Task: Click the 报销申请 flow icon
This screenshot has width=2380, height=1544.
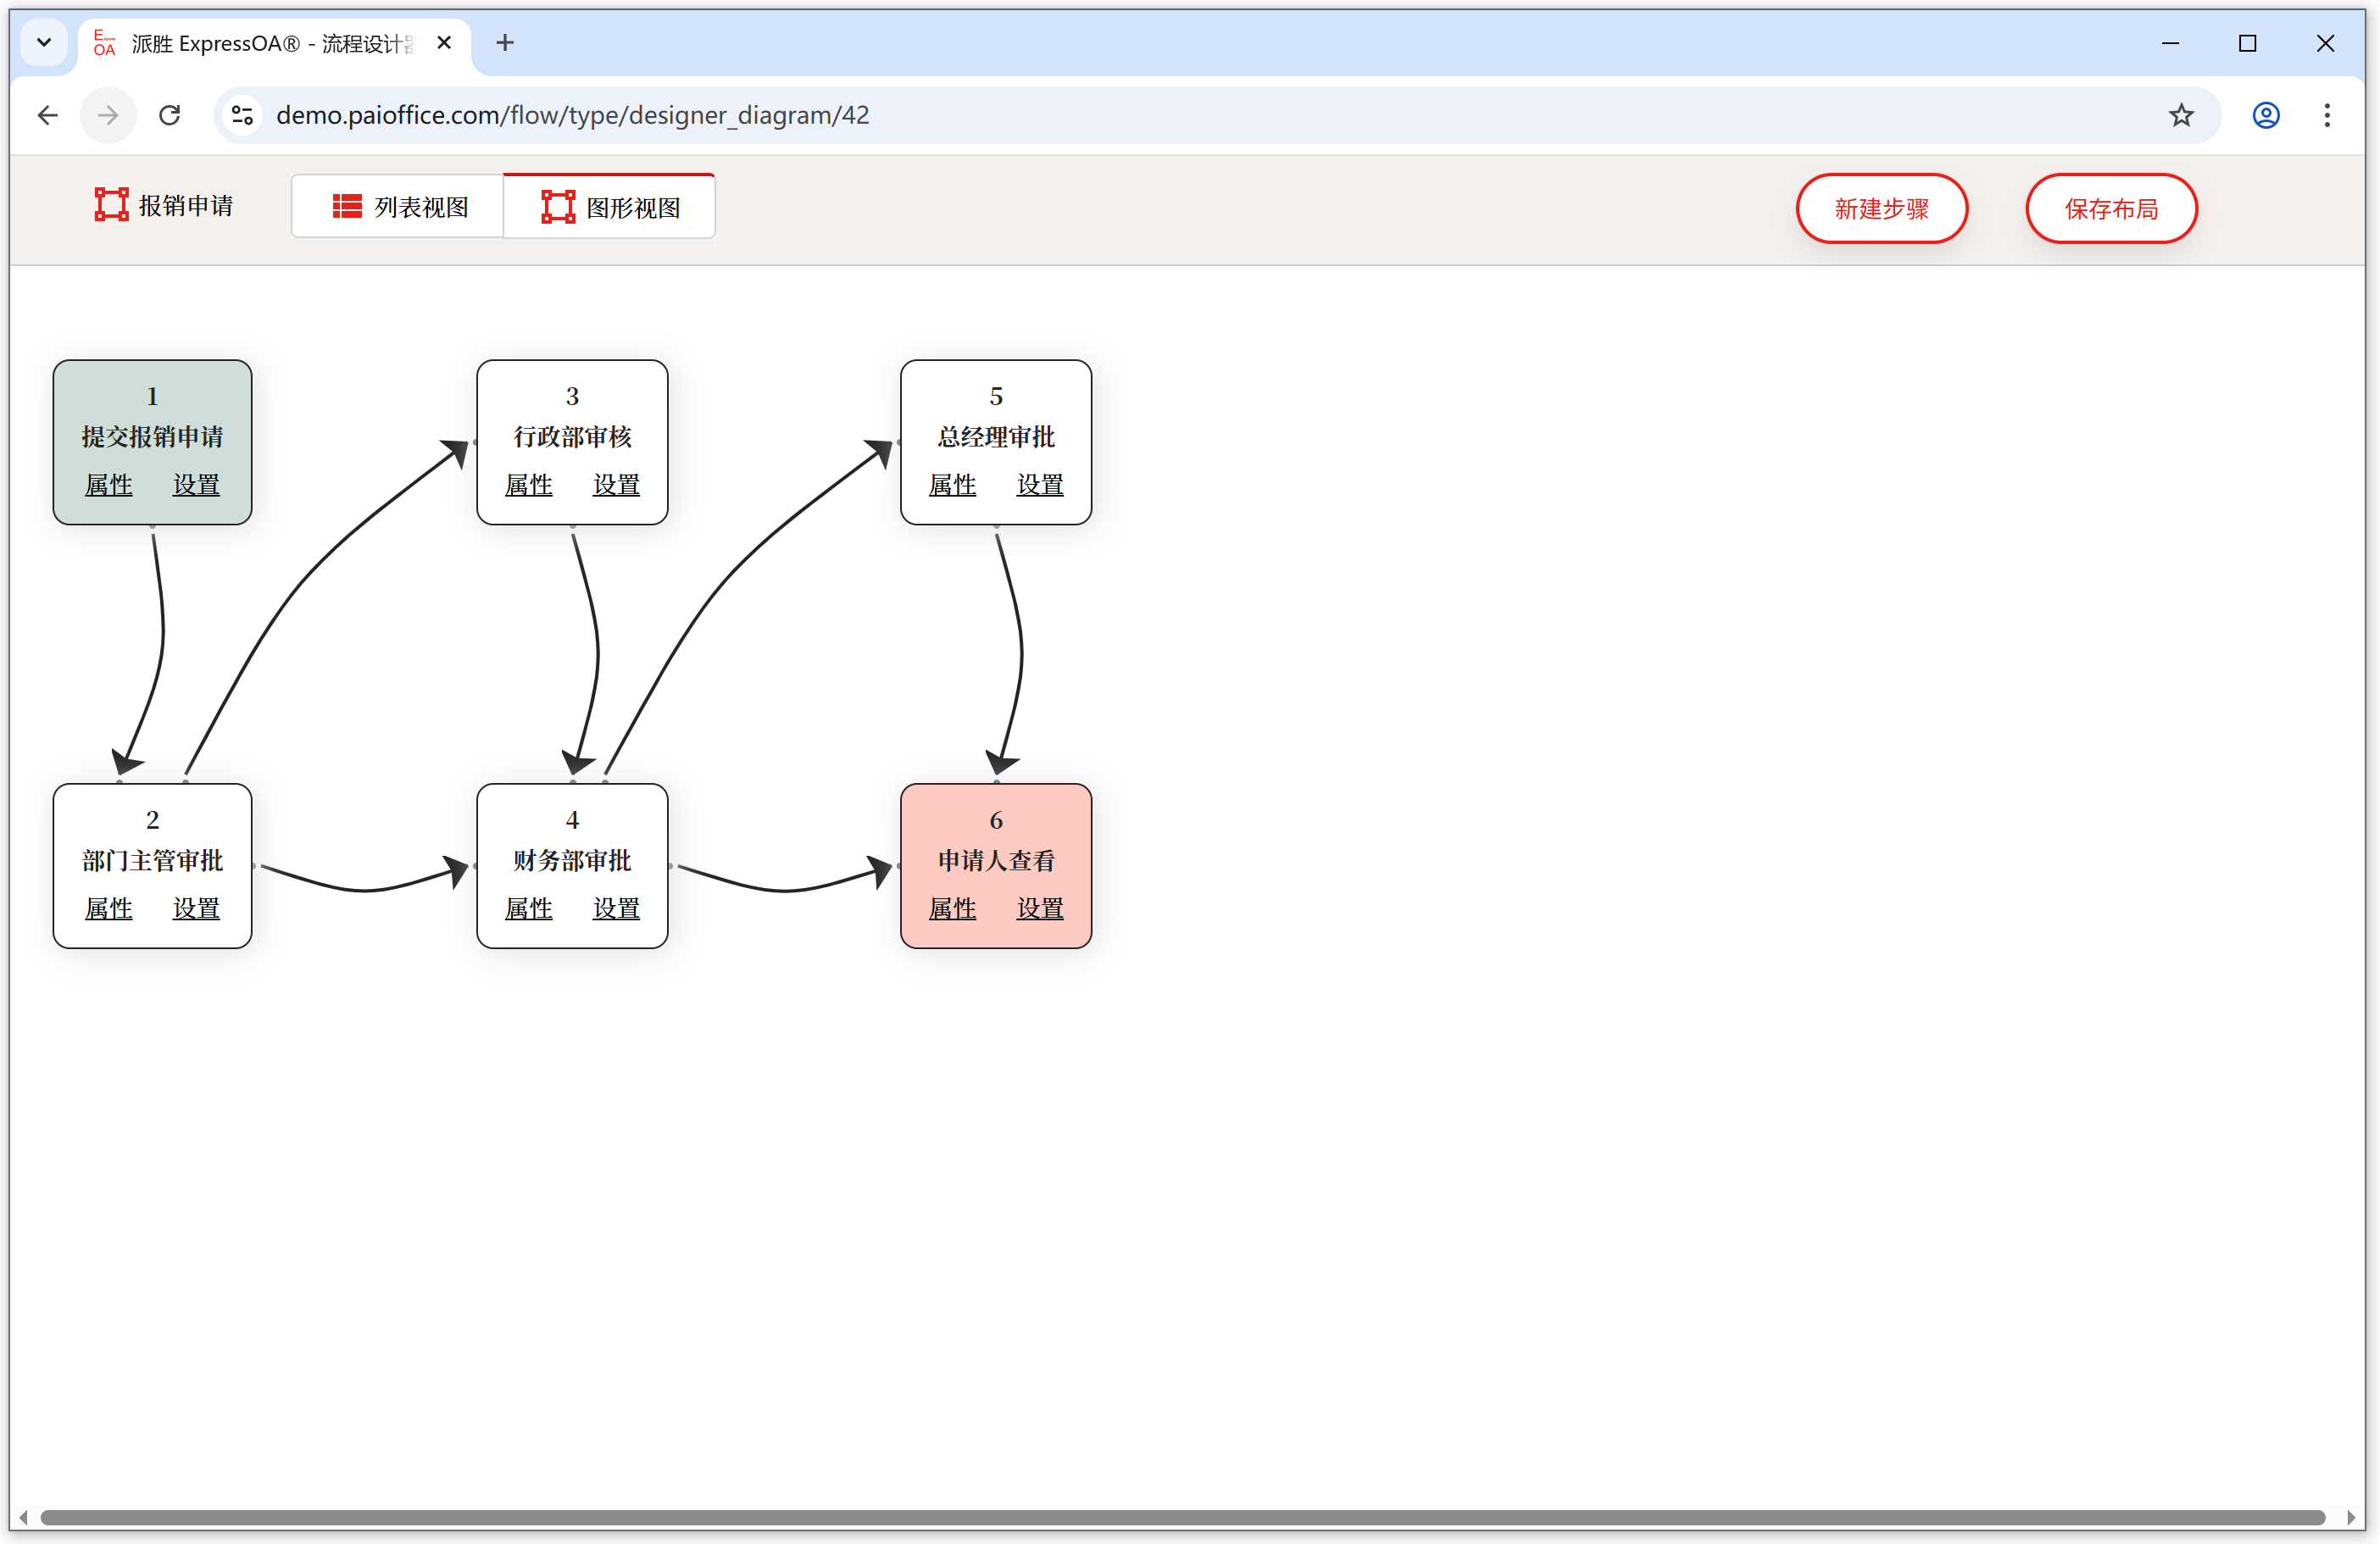Action: [x=111, y=204]
